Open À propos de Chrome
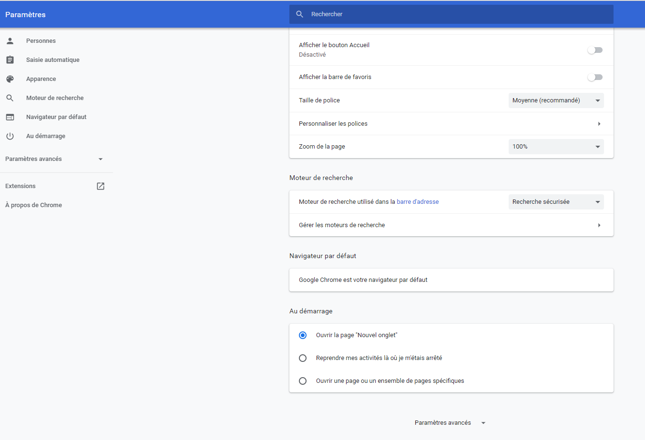Screen dimensions: 645x440 coord(33,205)
